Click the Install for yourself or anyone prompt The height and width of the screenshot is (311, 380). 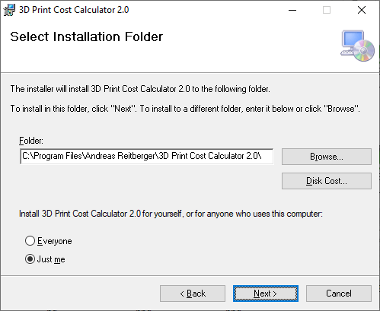click(x=171, y=214)
